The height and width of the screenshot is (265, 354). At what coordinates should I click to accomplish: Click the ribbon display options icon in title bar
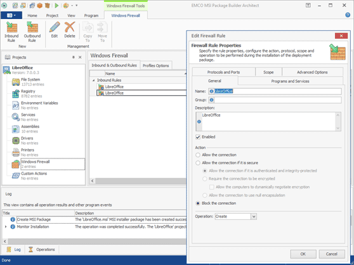click(308, 5)
